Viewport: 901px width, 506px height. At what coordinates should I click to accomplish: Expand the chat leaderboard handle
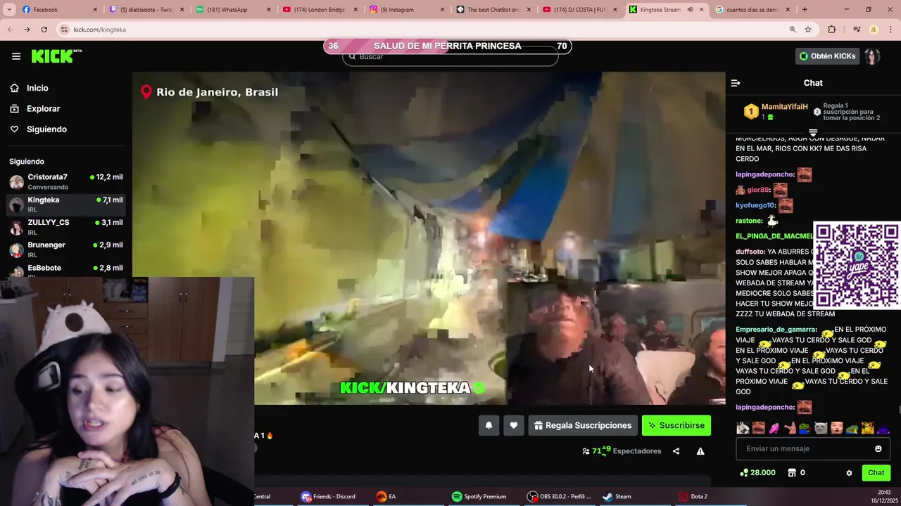pyautogui.click(x=813, y=132)
